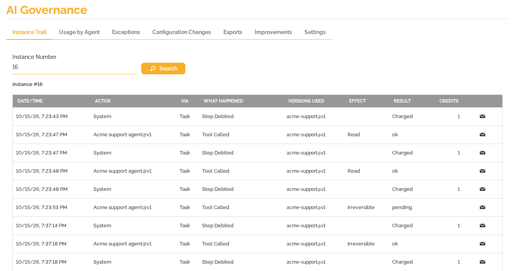Click the AI Governance page title
This screenshot has height=271, width=512.
coord(47,10)
